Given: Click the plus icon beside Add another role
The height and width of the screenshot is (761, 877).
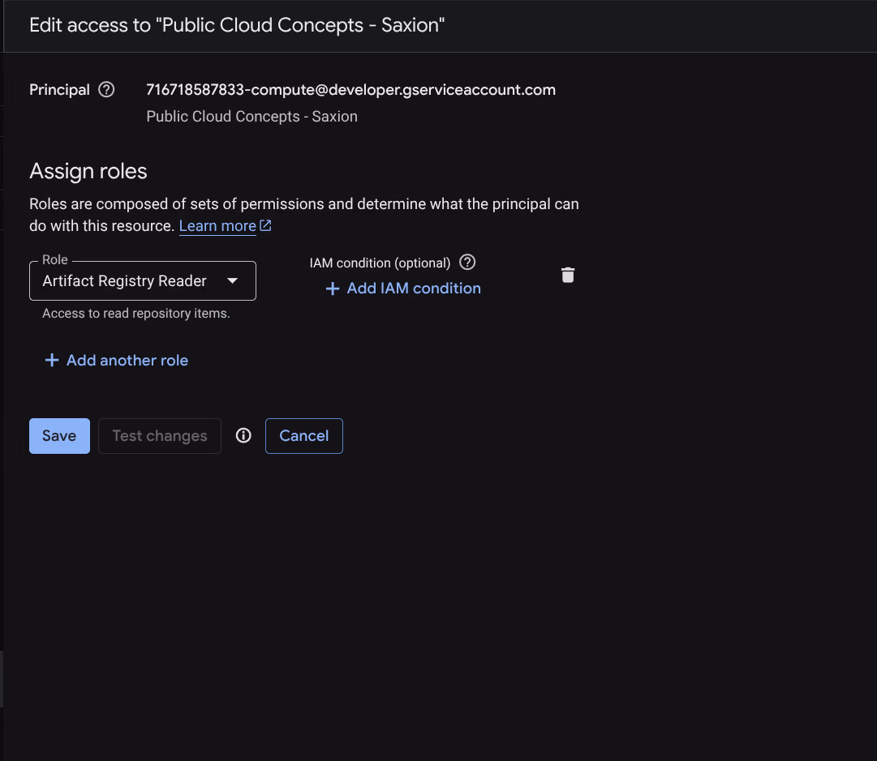Looking at the screenshot, I should (52, 360).
